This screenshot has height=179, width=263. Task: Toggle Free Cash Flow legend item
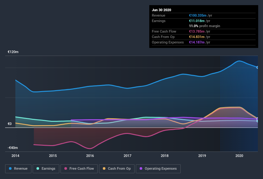[x=79, y=168]
